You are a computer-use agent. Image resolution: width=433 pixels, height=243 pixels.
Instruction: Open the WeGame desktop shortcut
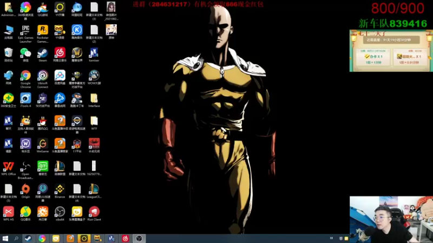click(43, 144)
